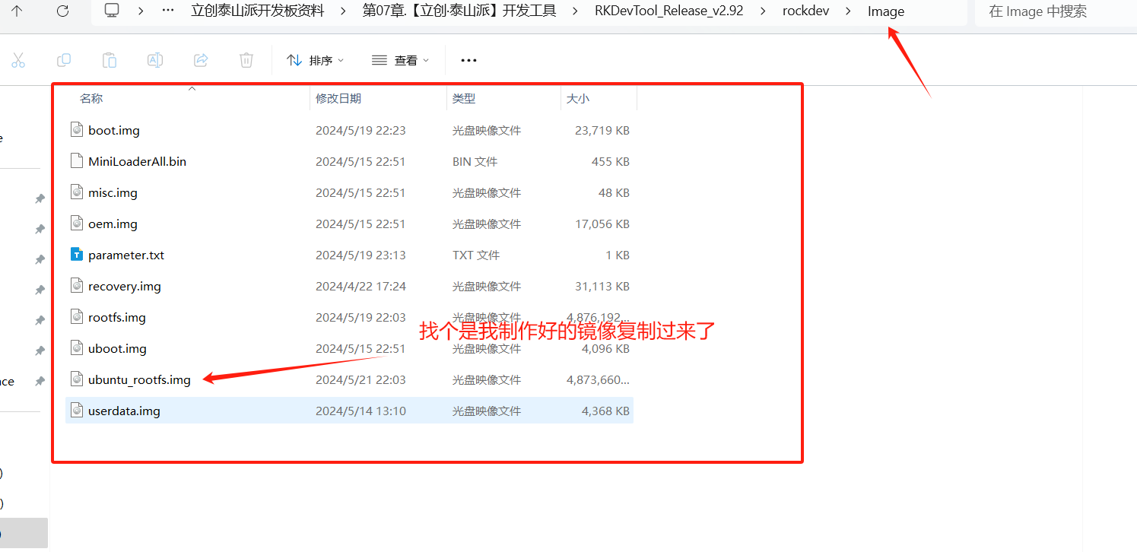Viewport: 1137px width, 552px height.
Task: Click date 2024/5/14 13:10 of userdata.img
Action: [360, 411]
